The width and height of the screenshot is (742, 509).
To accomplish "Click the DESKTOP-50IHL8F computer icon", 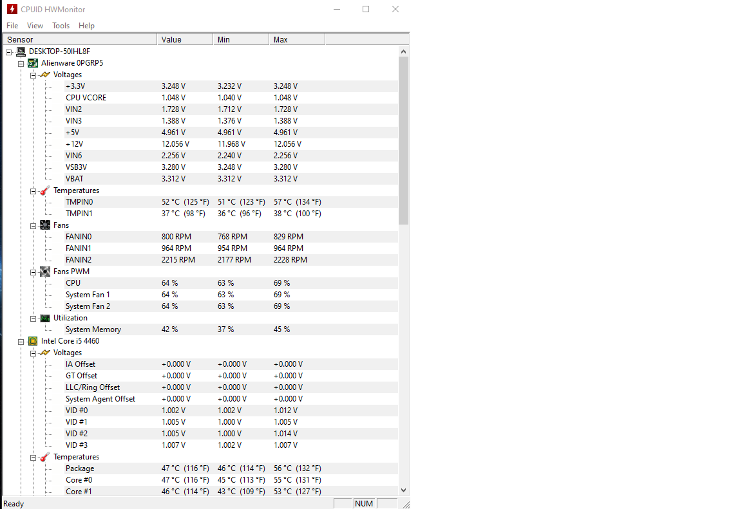I will coord(21,51).
